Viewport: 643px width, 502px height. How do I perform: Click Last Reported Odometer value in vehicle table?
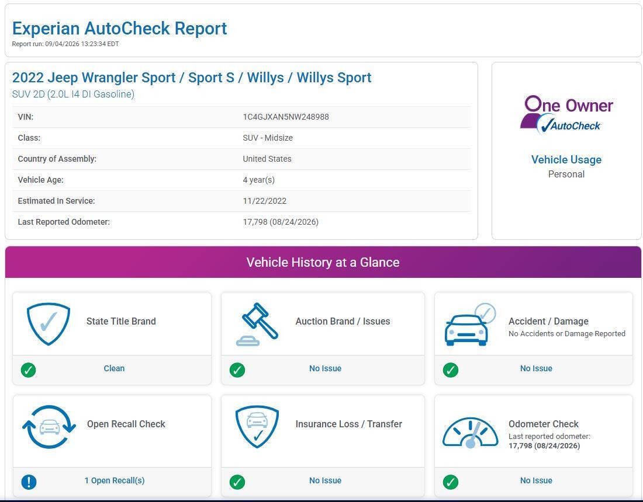[x=281, y=221]
